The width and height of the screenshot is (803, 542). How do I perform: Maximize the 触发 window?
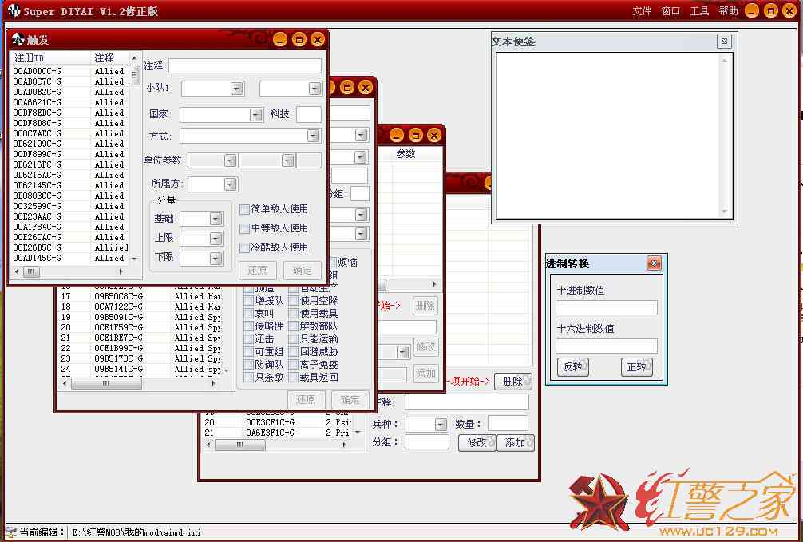[x=299, y=39]
